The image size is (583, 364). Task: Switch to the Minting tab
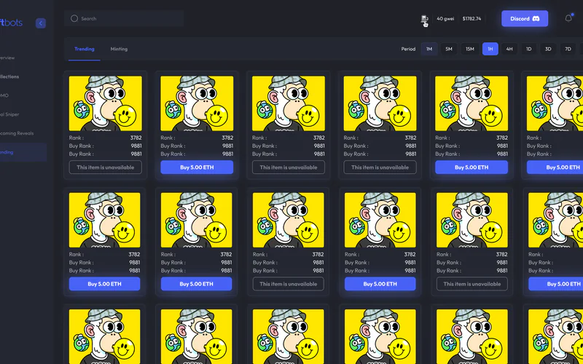click(119, 49)
